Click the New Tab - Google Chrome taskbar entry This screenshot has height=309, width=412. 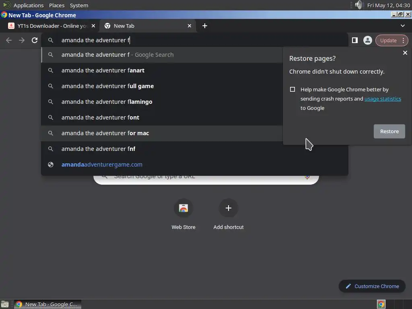(47, 304)
